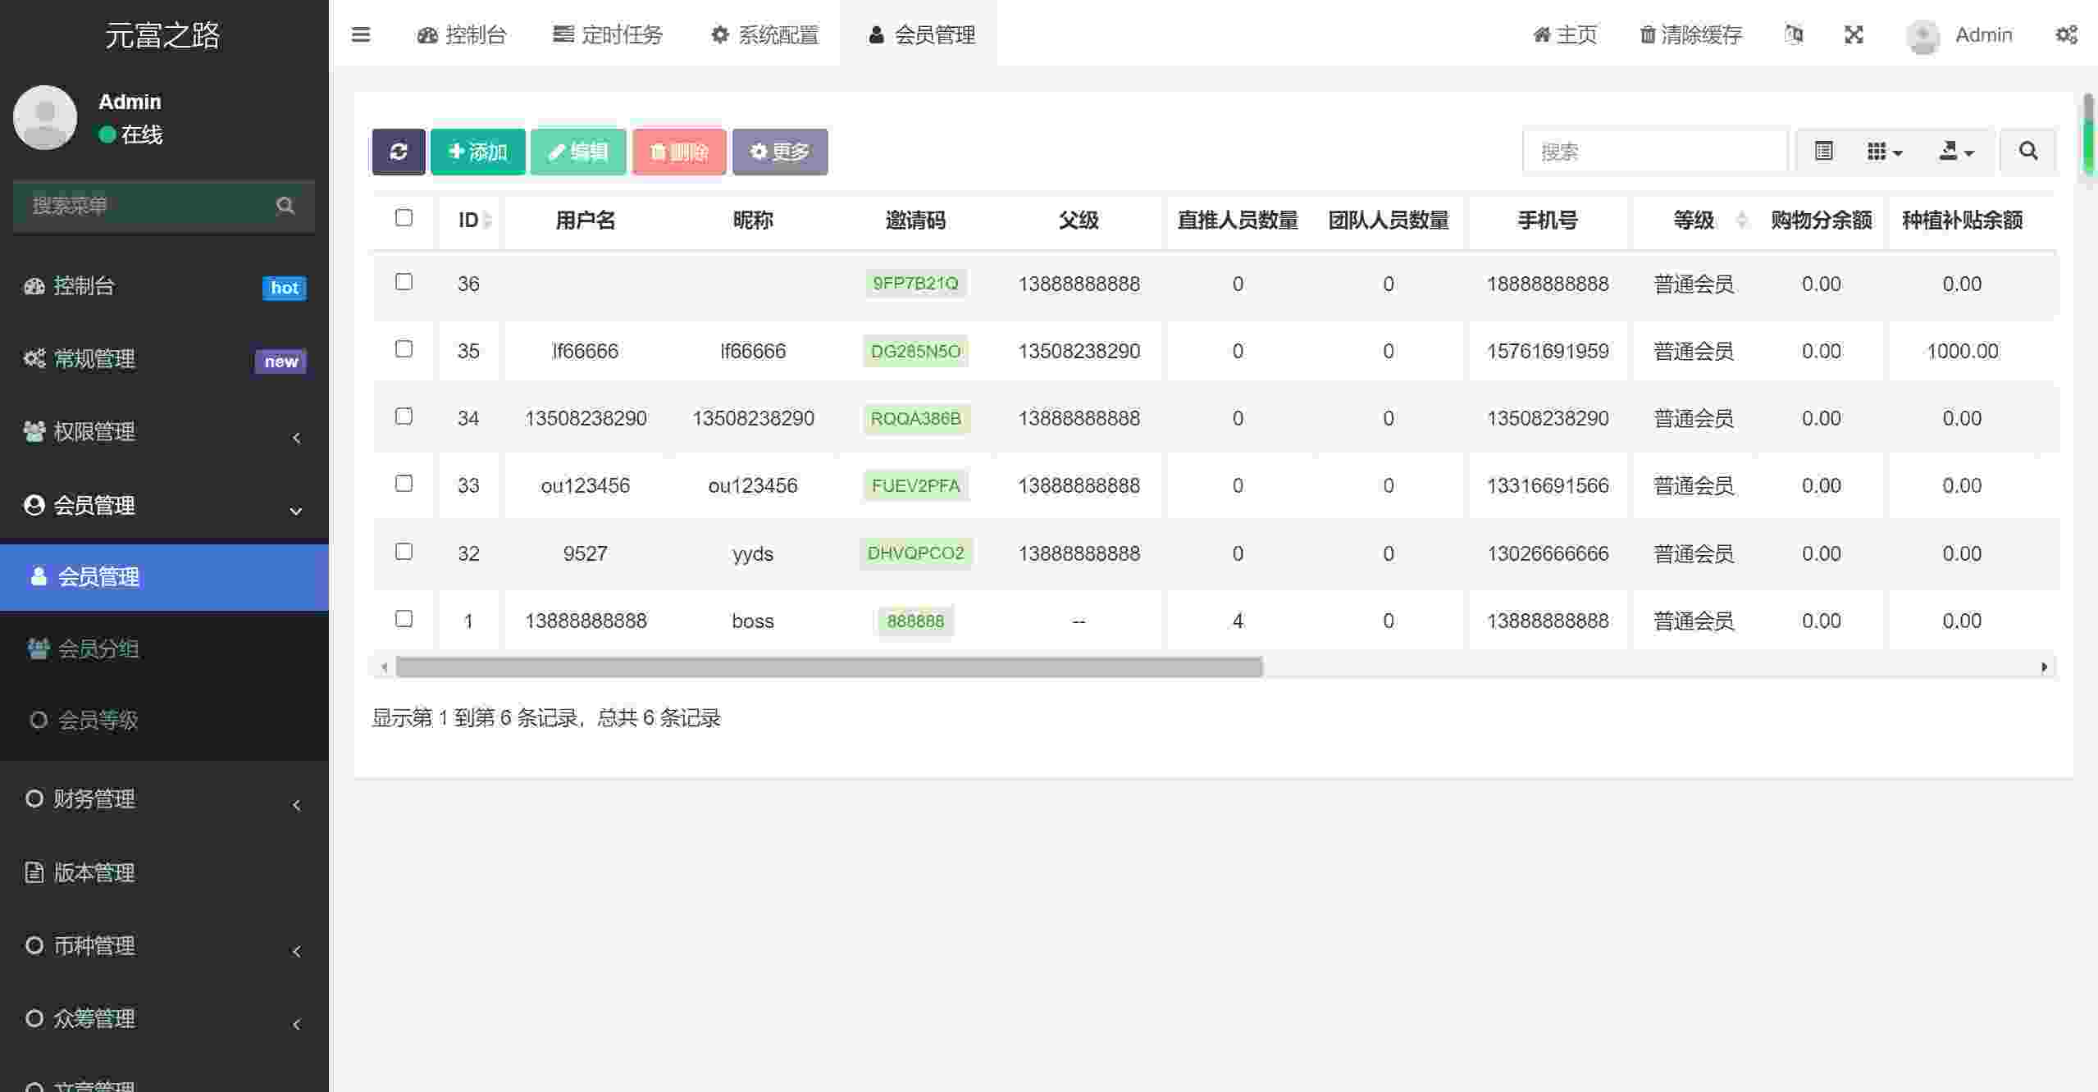Check the row with ID 34
This screenshot has width=2098, height=1092.
(404, 416)
